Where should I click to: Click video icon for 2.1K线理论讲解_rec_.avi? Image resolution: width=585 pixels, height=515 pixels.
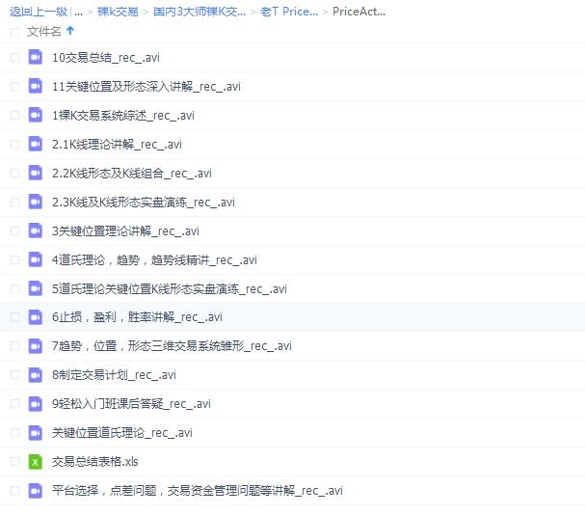pos(36,144)
